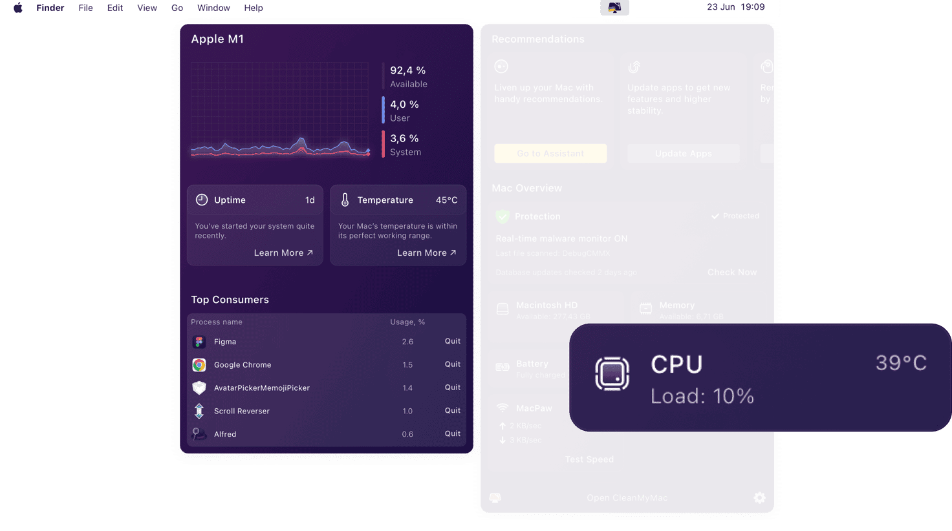Click the Figma usage value 2.6

coord(407,342)
